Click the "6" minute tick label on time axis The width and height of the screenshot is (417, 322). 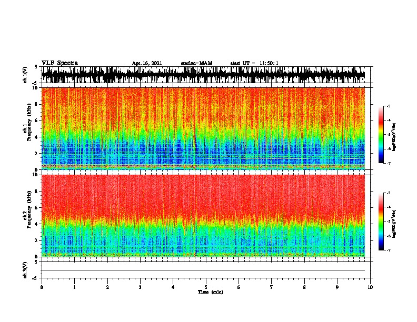(x=239, y=287)
